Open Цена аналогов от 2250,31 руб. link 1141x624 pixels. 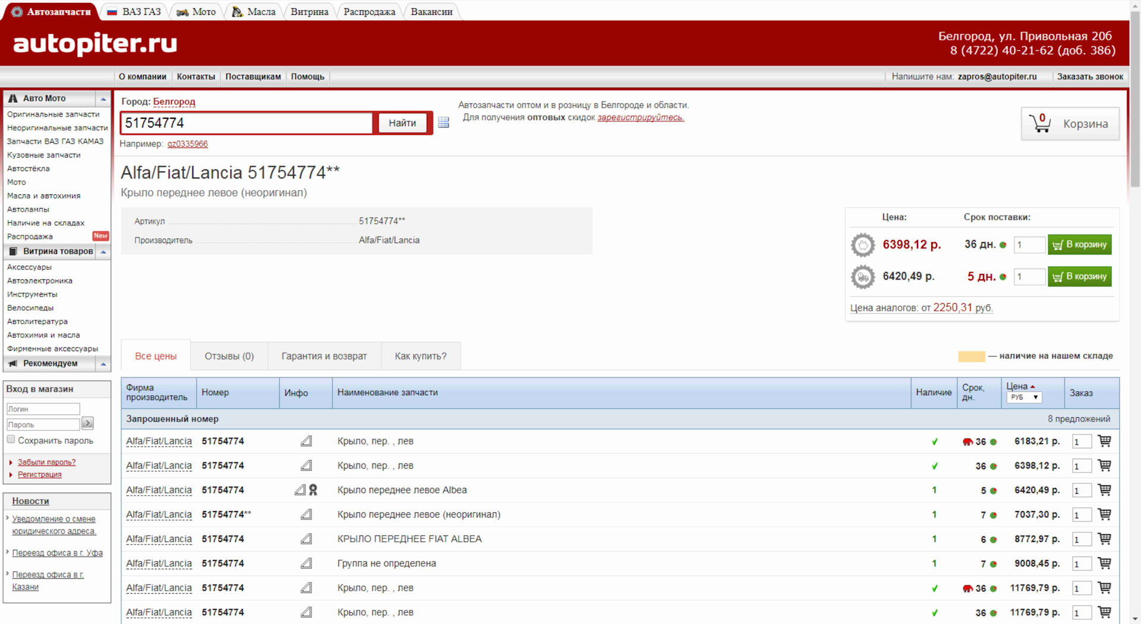tap(921, 308)
